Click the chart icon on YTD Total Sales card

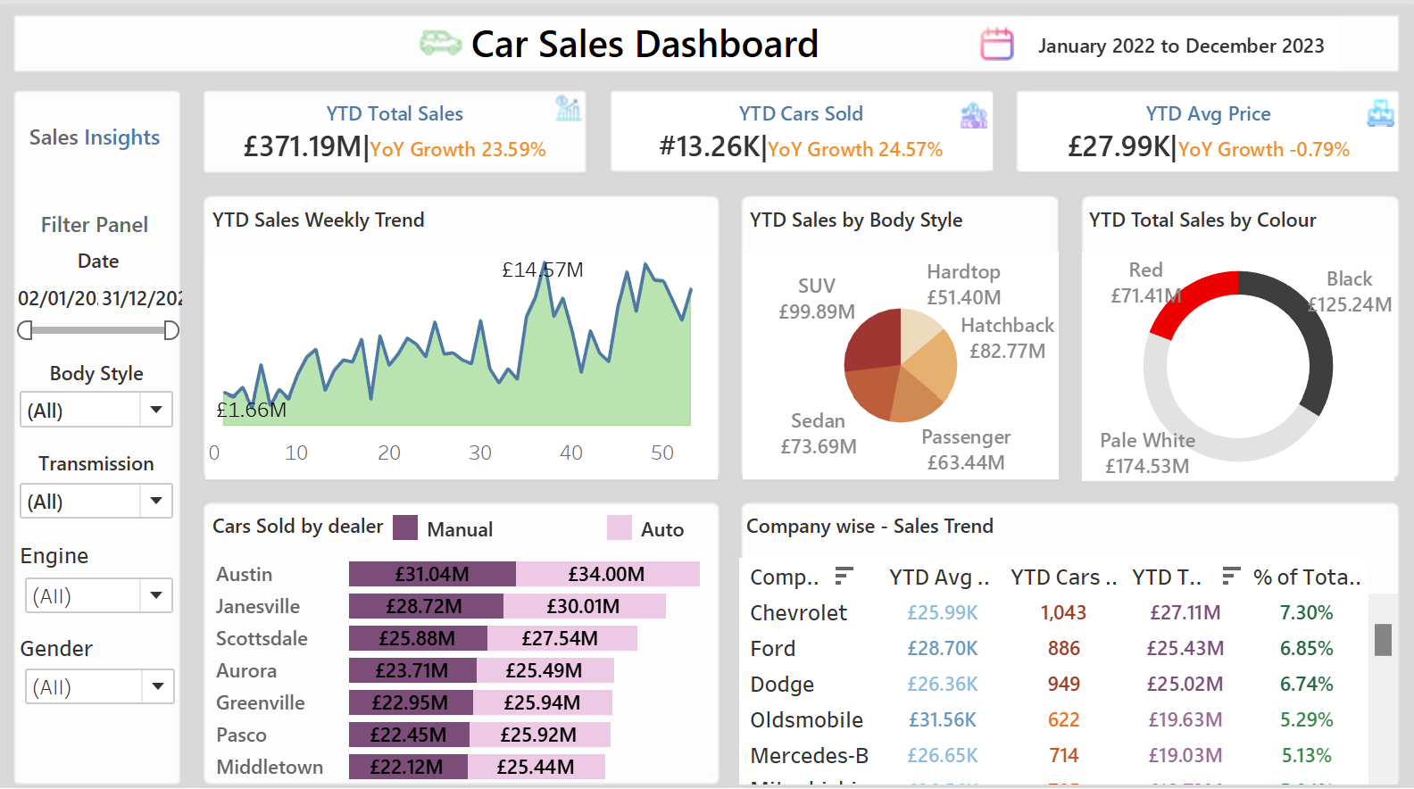(568, 109)
